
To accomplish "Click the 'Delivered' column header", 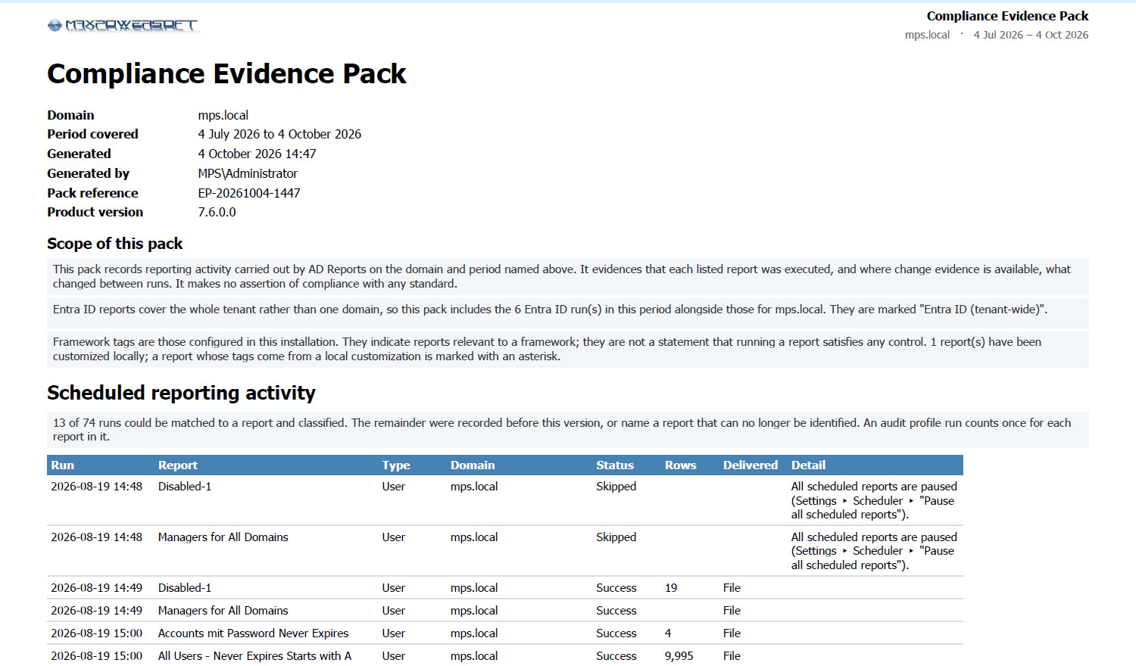I will point(751,465).
